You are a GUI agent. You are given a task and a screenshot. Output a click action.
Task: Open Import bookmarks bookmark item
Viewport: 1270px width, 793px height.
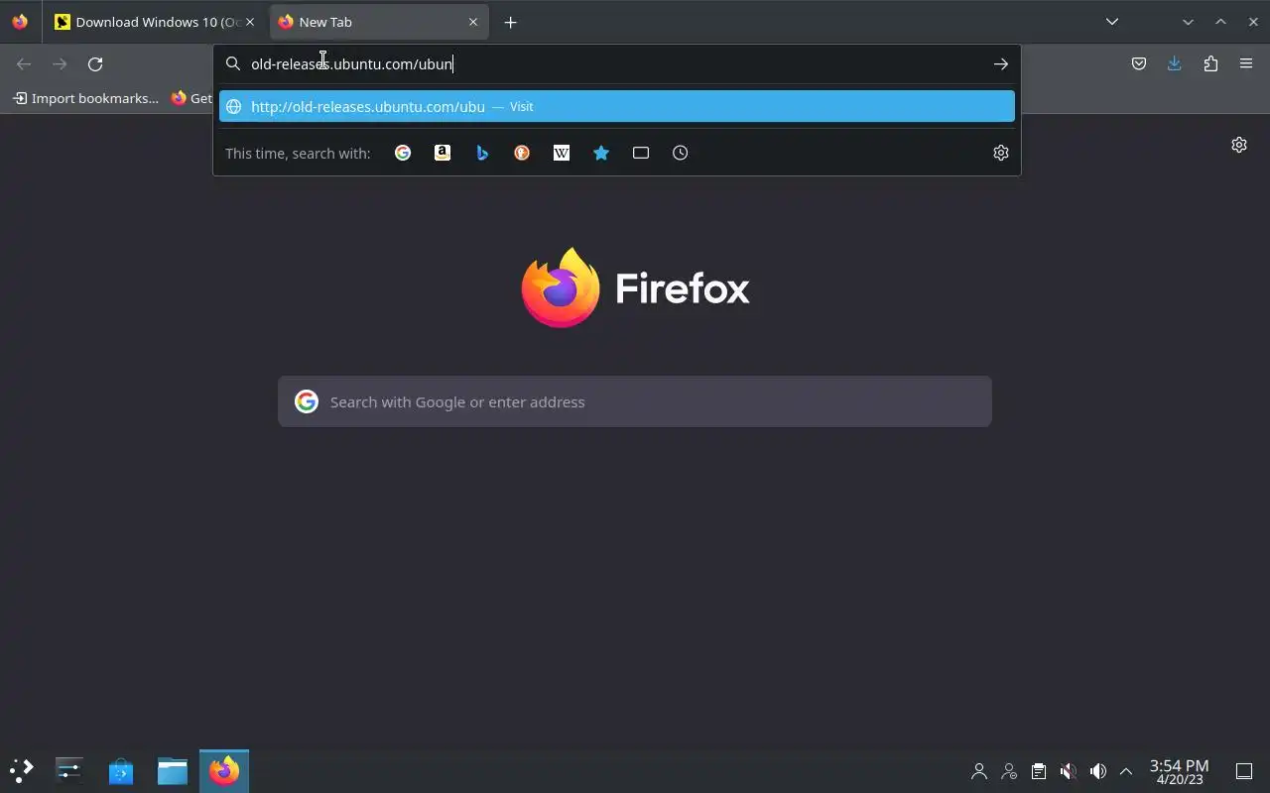coord(85,98)
